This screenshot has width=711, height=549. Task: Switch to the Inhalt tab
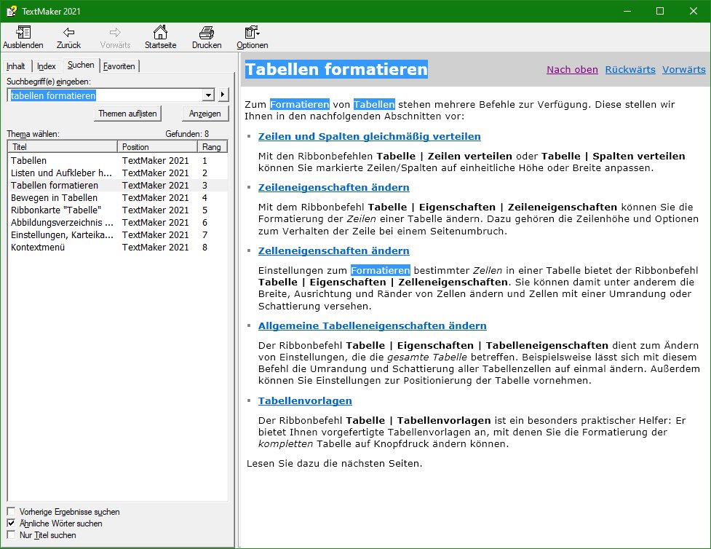click(x=16, y=66)
